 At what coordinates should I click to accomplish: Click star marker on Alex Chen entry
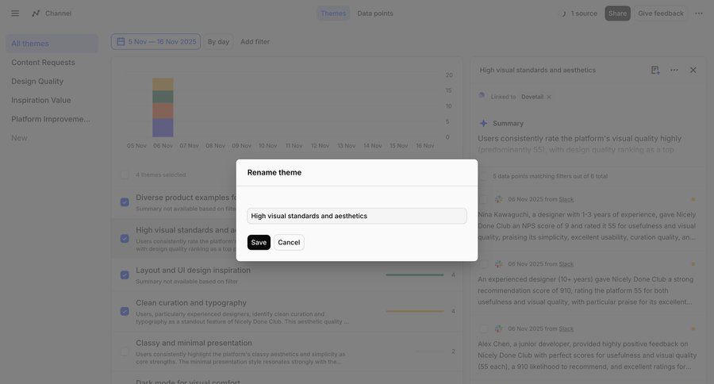(693, 329)
